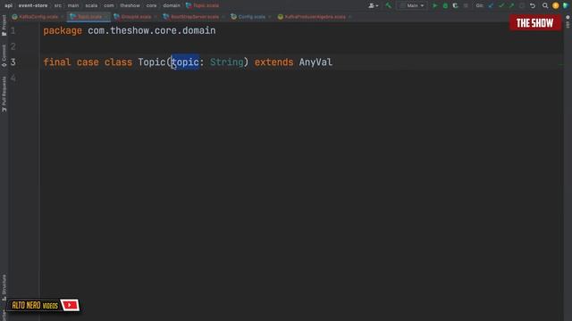Click the 'scala' breadcrumb
This screenshot has height=321, width=572.
click(91, 5)
